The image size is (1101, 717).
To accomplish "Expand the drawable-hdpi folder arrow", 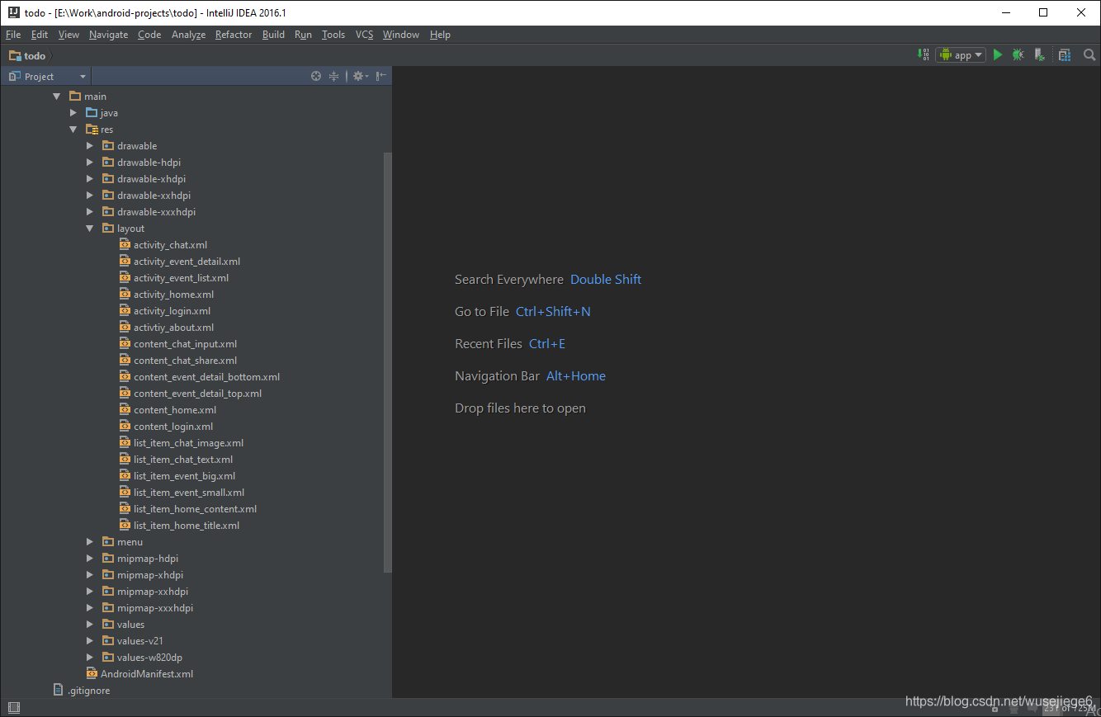I will point(90,163).
